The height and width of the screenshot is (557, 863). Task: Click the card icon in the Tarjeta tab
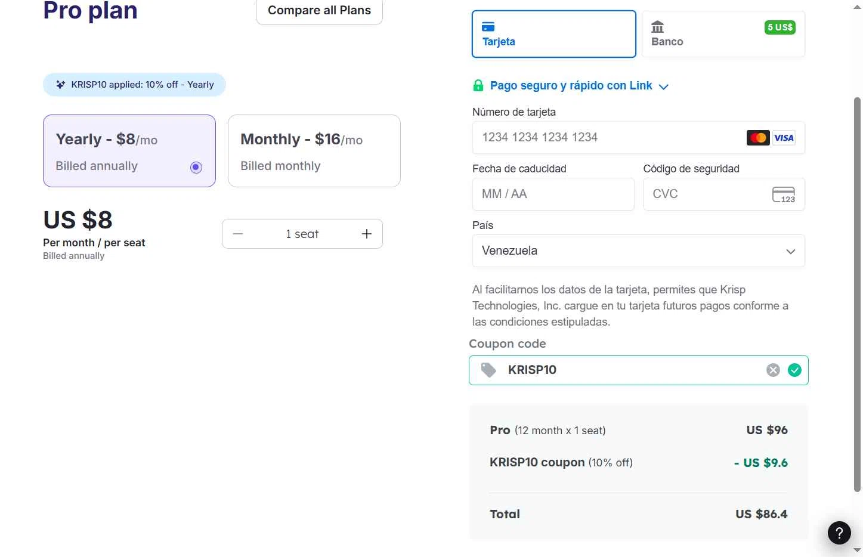(488, 26)
